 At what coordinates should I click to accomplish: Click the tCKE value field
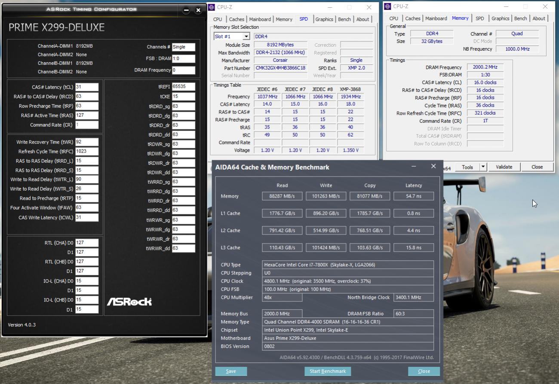pos(184,97)
